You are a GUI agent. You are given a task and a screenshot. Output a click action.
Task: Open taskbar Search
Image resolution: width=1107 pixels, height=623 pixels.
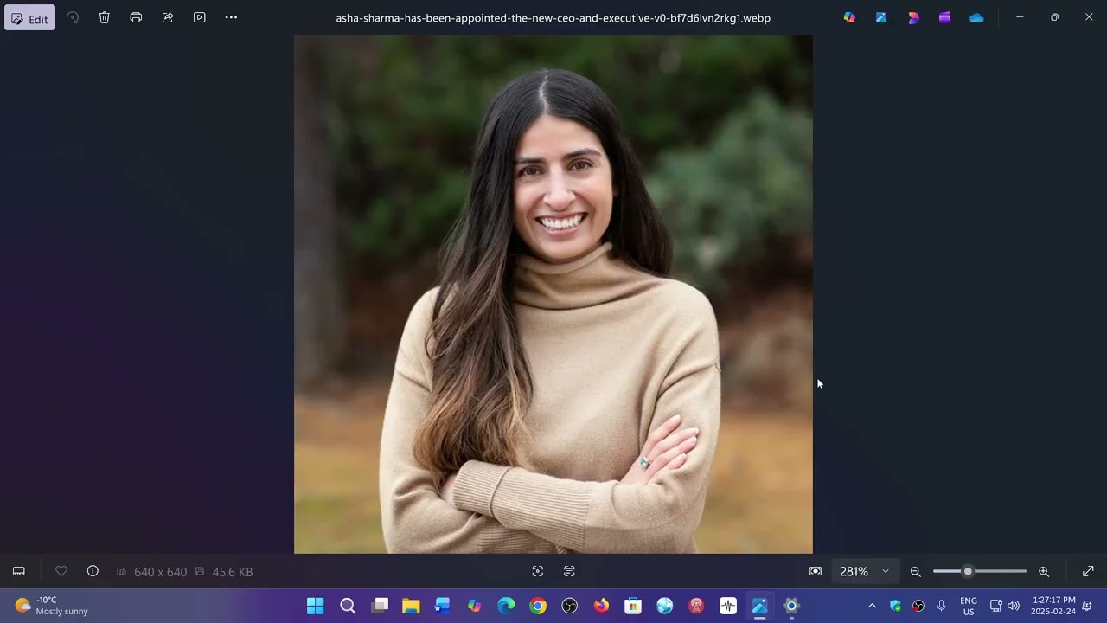point(348,606)
